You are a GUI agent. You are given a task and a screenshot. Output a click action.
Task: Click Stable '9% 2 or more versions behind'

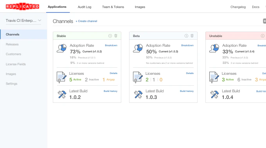87,63
